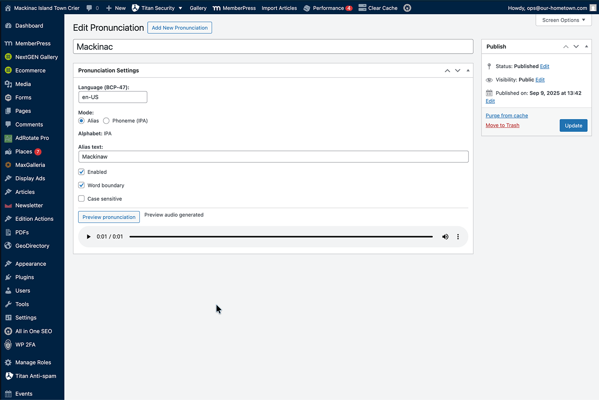Uncheck the Word boundary checkbox
599x400 pixels.
81,185
